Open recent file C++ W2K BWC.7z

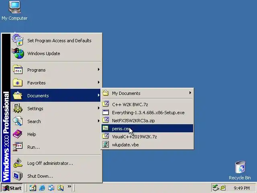(x=147, y=105)
